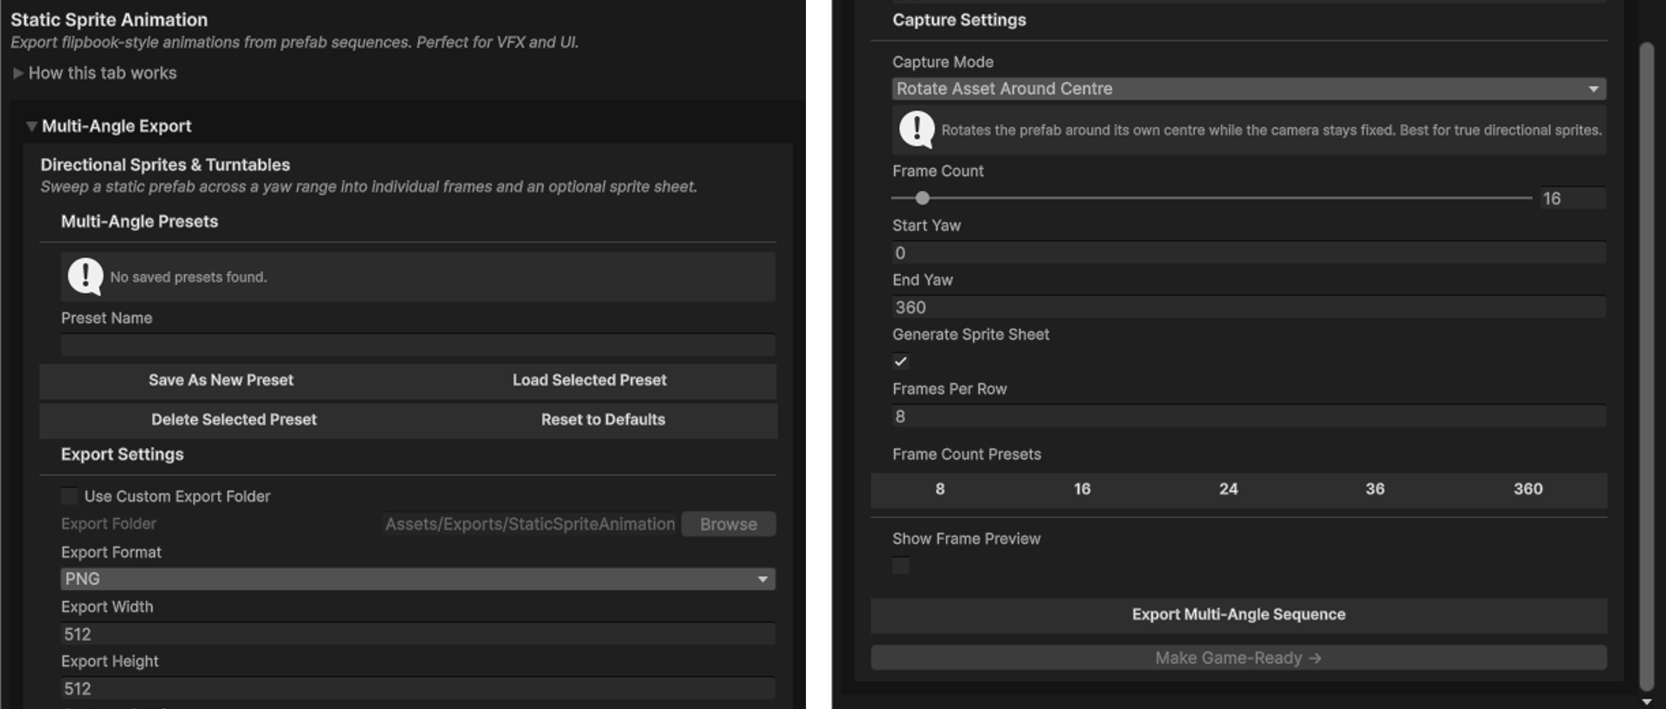This screenshot has height=709, width=1666.
Task: Click the Capture Mode info icon
Action: pyautogui.click(x=917, y=130)
